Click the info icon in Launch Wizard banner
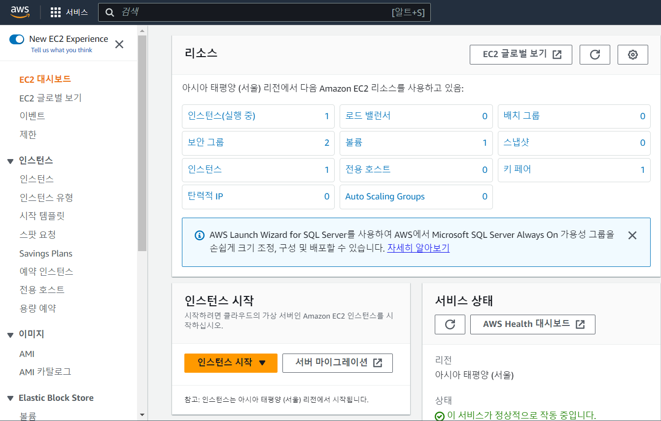This screenshot has width=661, height=421. pyautogui.click(x=200, y=235)
